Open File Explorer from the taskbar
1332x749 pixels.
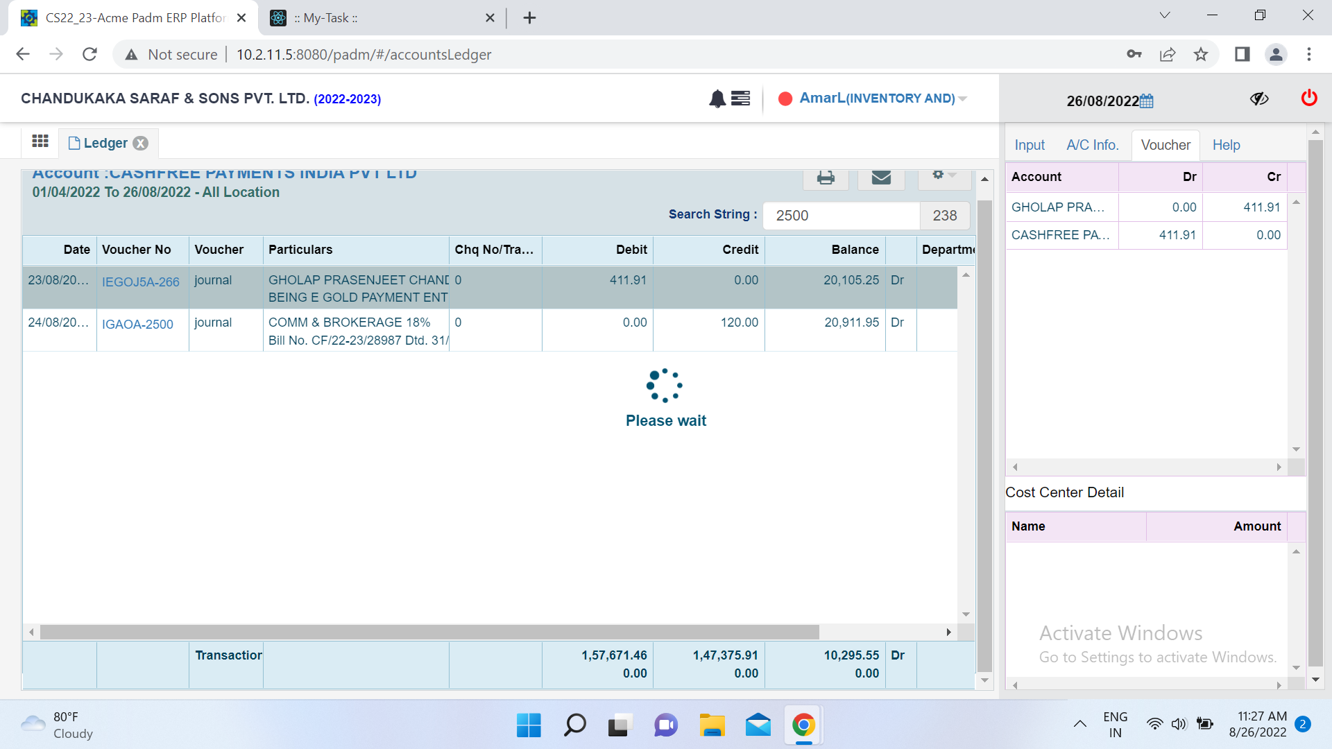(712, 725)
